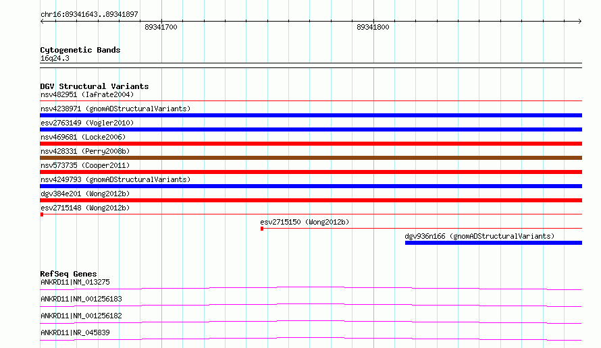This screenshot has width=601, height=348.
Task: Click the nsv4249793 (gnomADStructuralVariants) label
Action: tap(115, 179)
